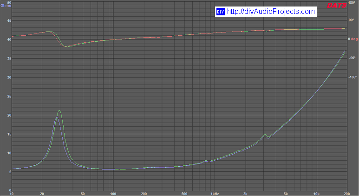Click the -90° phase axis label
Screen dimensions: 359x196
point(352,58)
